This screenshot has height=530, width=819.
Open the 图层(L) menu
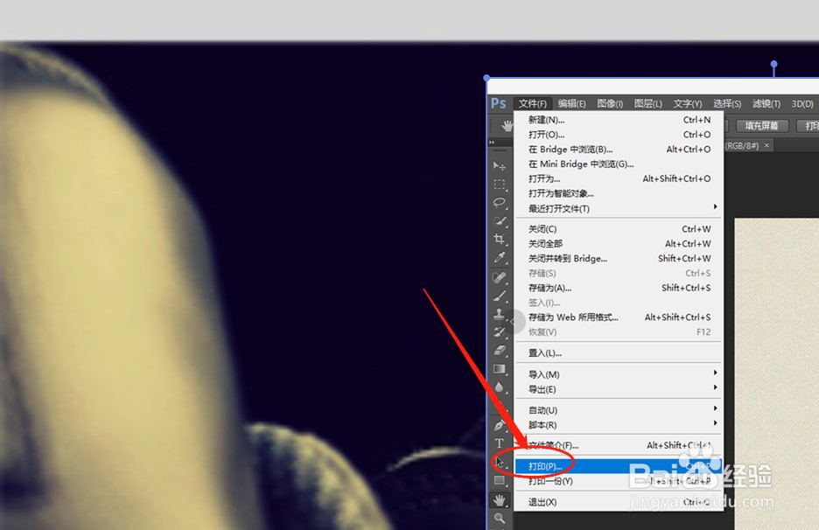tap(647, 103)
